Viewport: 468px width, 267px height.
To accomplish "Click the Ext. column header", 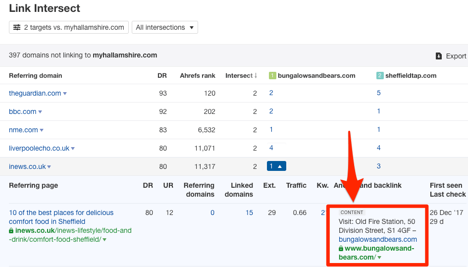I will (269, 185).
